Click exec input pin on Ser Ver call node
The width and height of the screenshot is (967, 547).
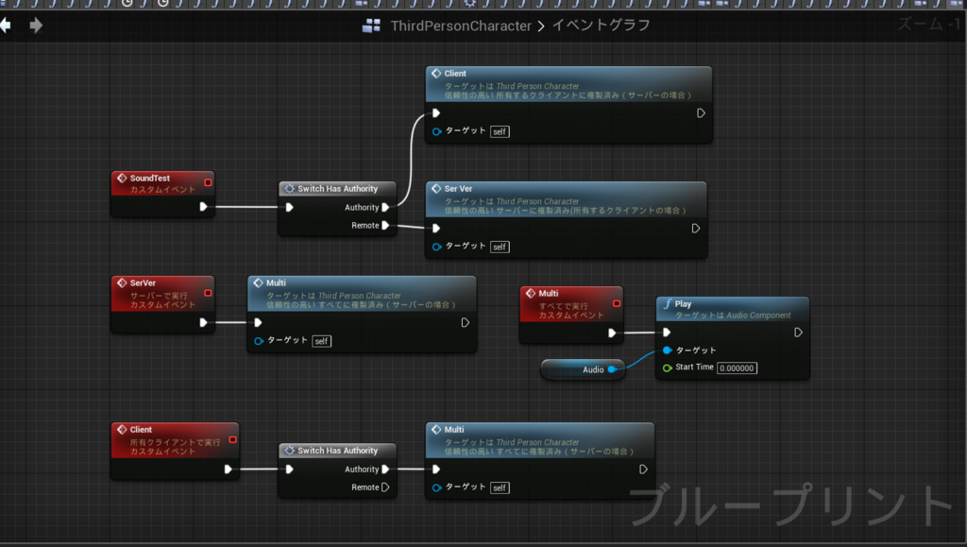tap(436, 229)
